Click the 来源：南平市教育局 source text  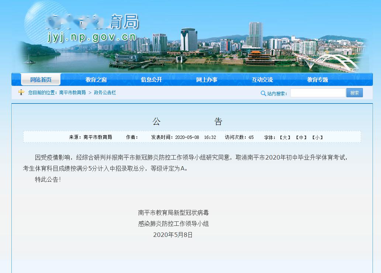[90, 137]
